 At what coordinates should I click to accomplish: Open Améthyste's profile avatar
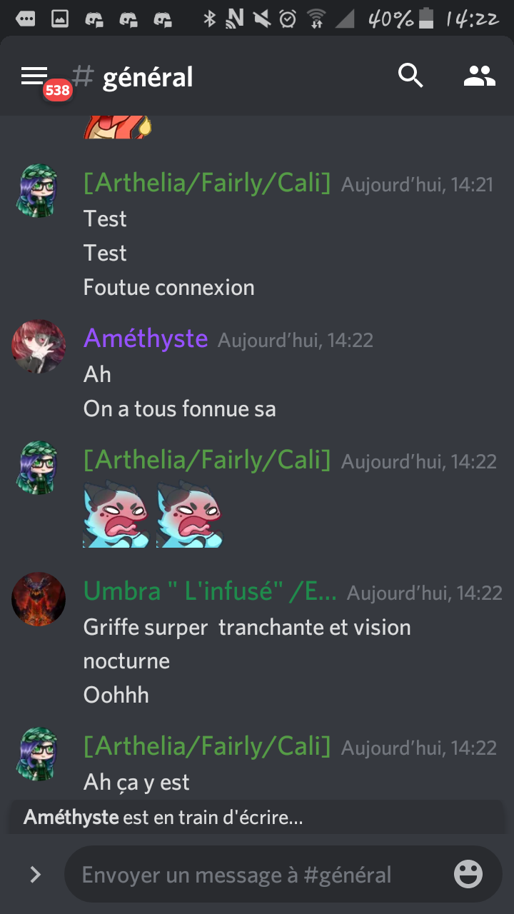click(39, 346)
